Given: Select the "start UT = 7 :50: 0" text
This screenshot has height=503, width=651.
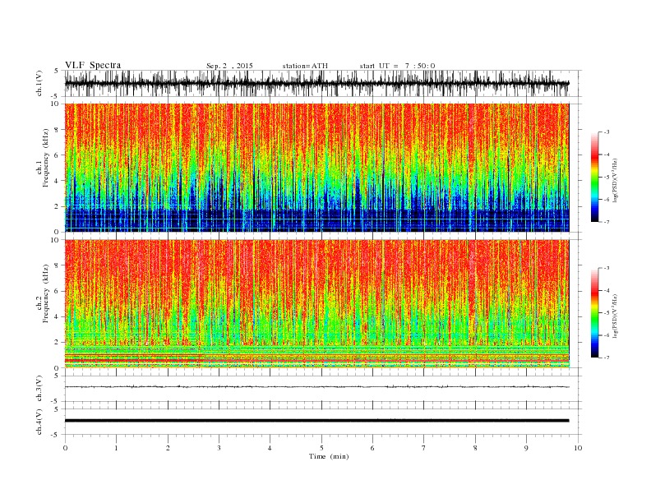Looking at the screenshot, I should [397, 66].
